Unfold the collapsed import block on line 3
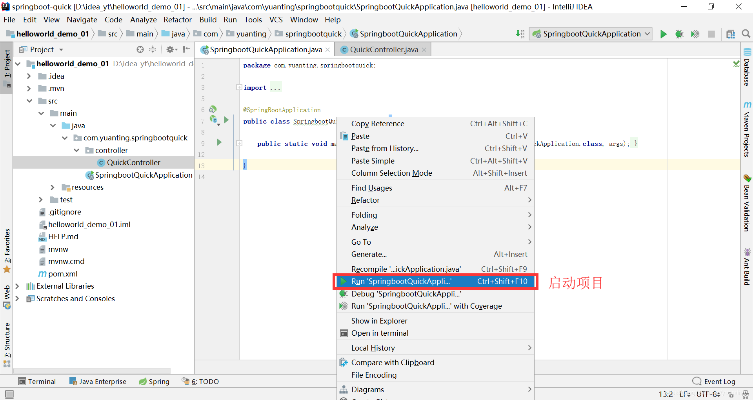 point(239,87)
